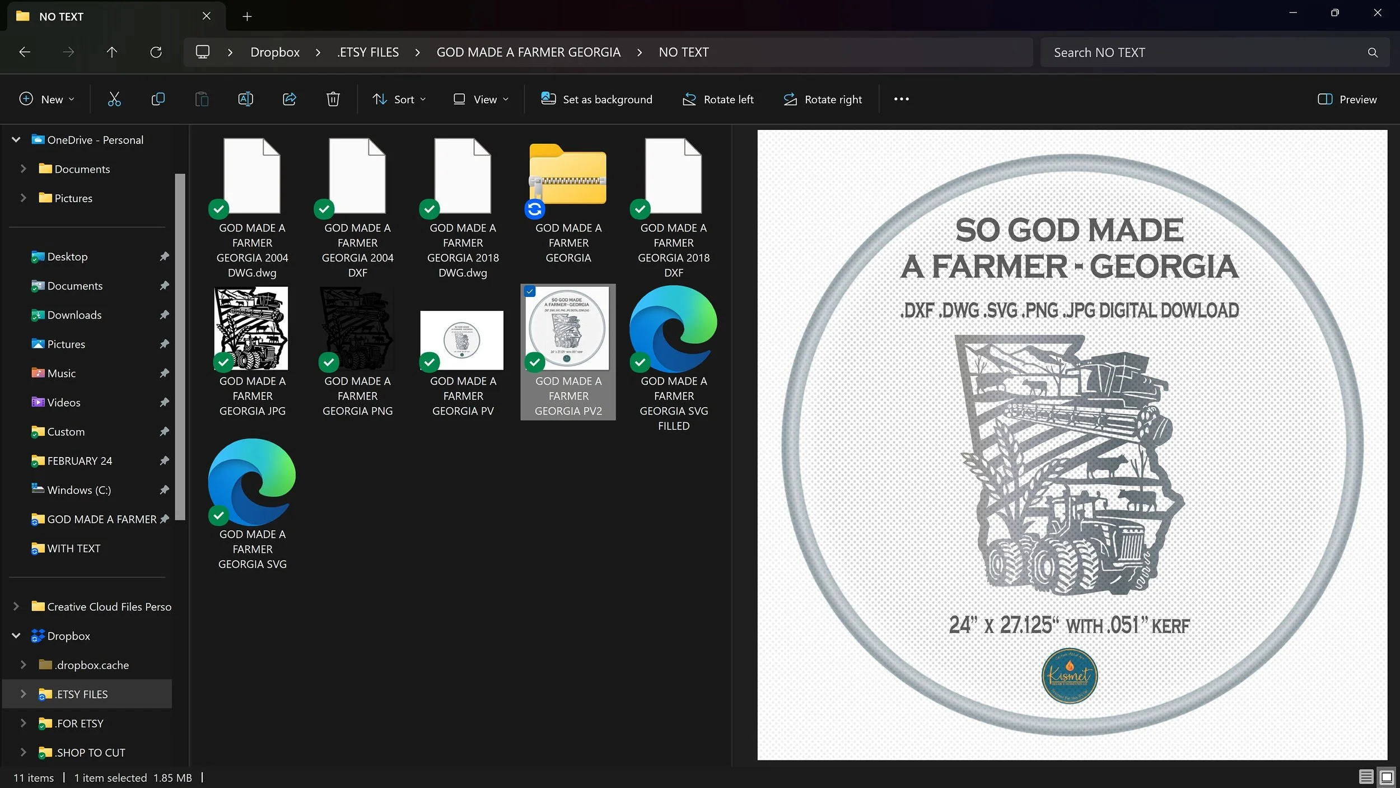The image size is (1400, 788).
Task: Click Rotate right button
Action: (823, 99)
